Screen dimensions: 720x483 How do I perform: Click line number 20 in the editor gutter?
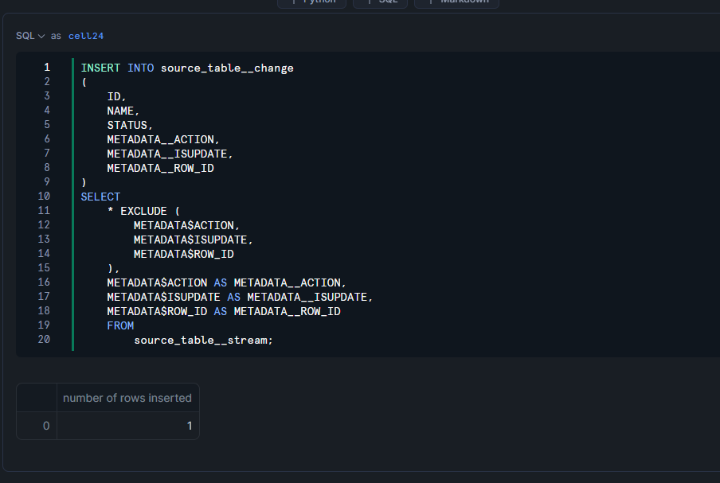[x=44, y=340]
